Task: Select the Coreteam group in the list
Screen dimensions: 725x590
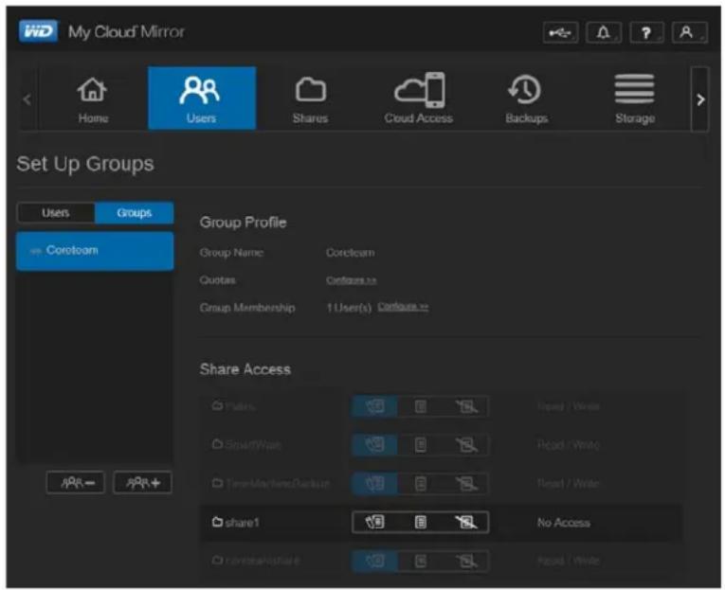Action: [x=95, y=251]
